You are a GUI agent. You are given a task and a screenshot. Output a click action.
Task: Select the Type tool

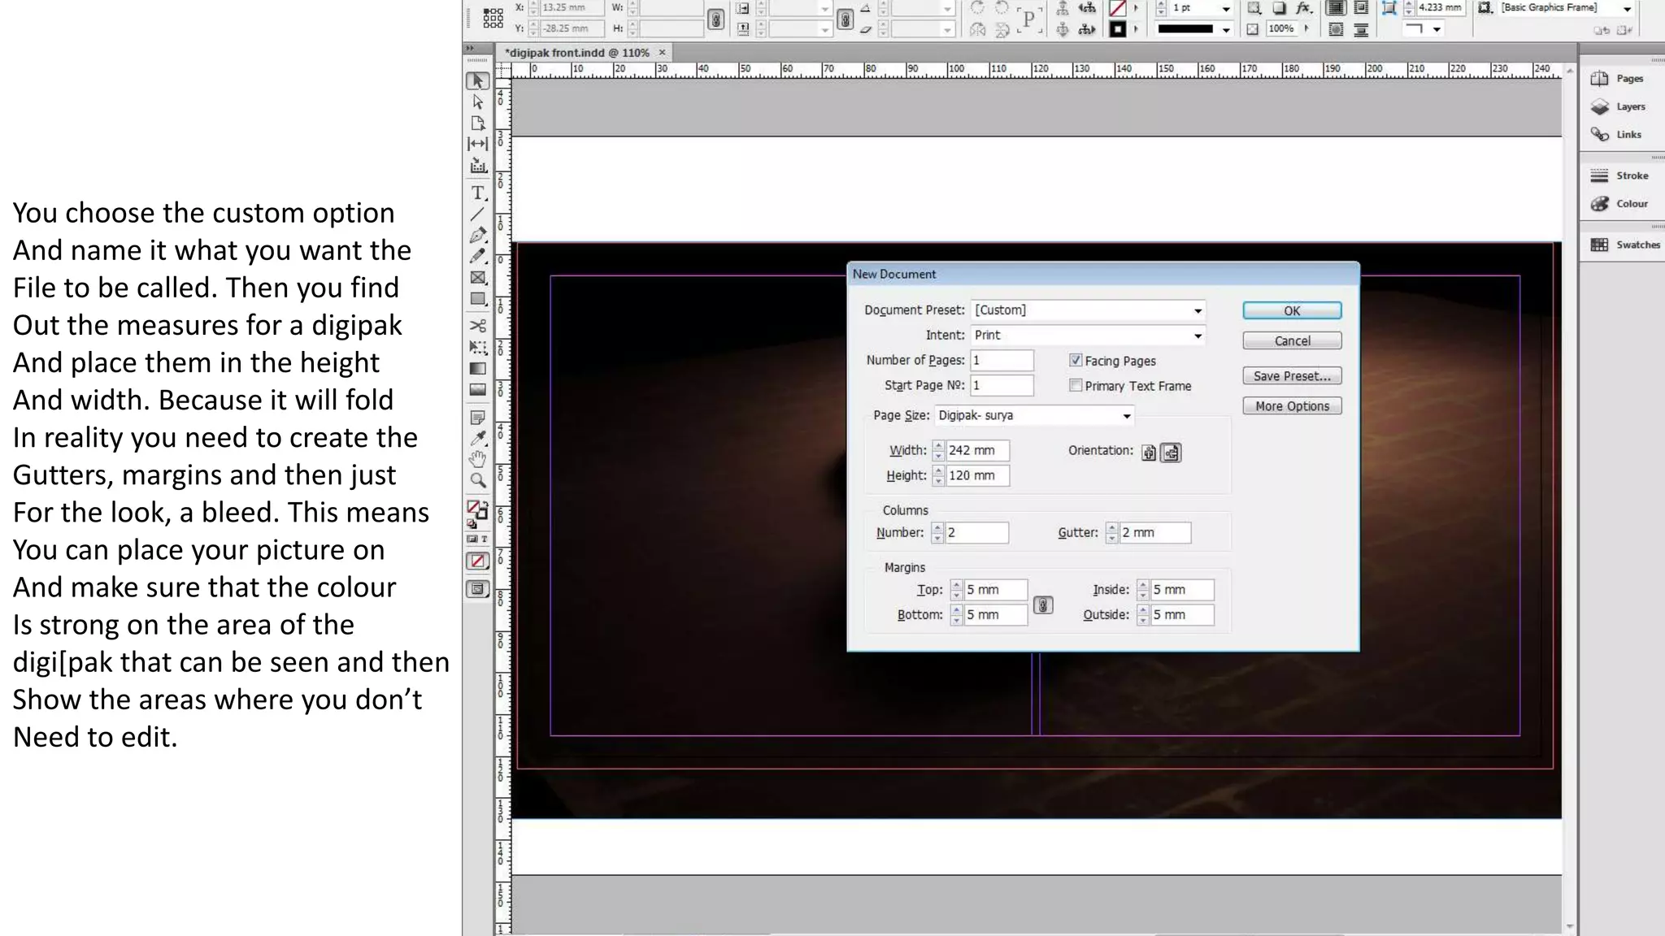point(478,193)
